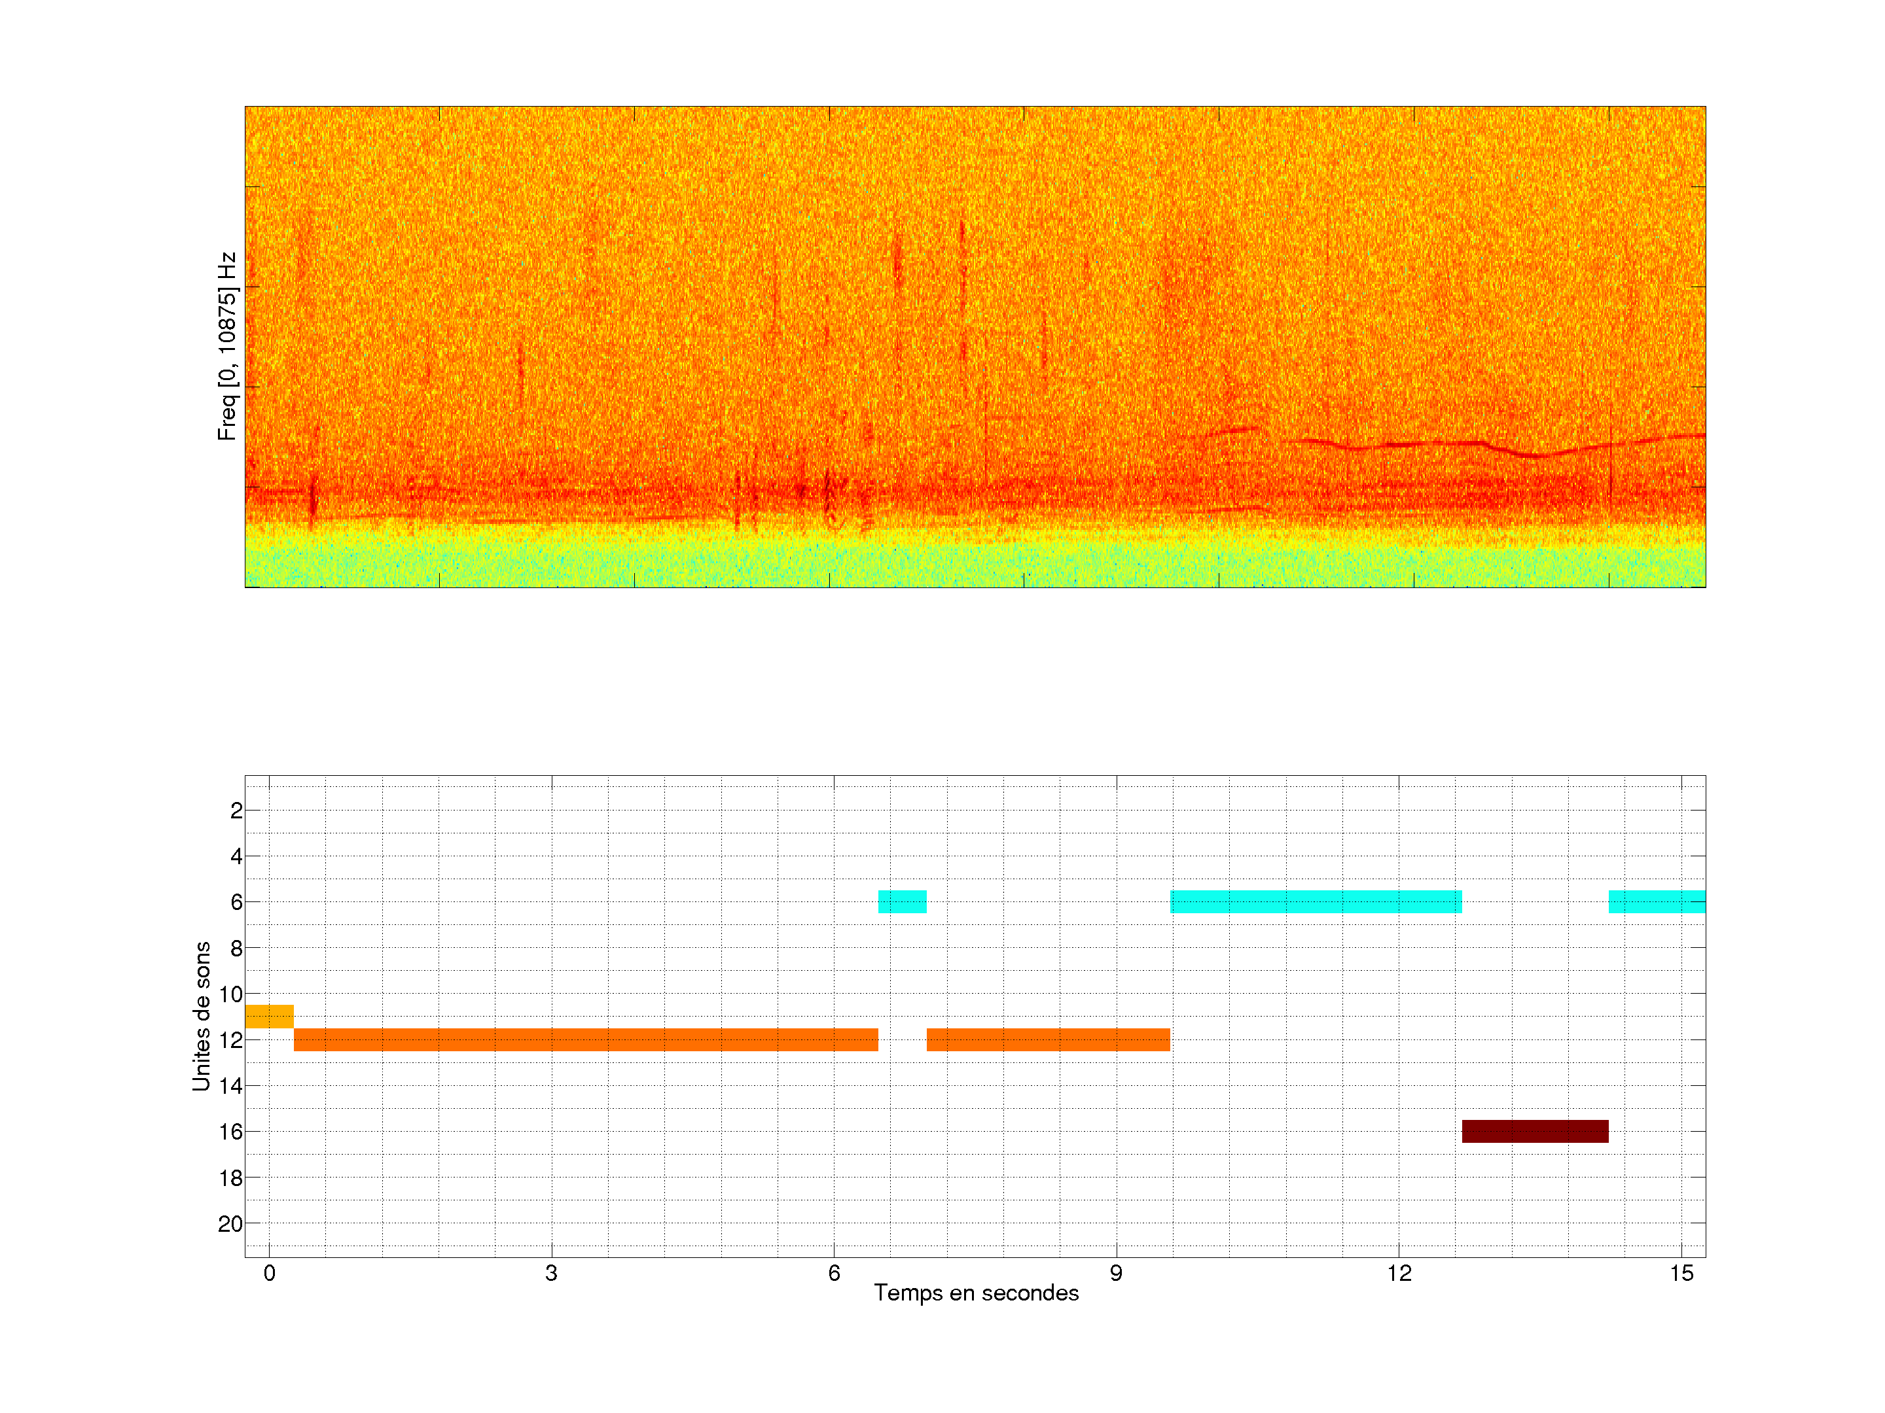1885x1413 pixels.
Task: Click the x-axis tick label 9
Action: click(x=1115, y=1273)
